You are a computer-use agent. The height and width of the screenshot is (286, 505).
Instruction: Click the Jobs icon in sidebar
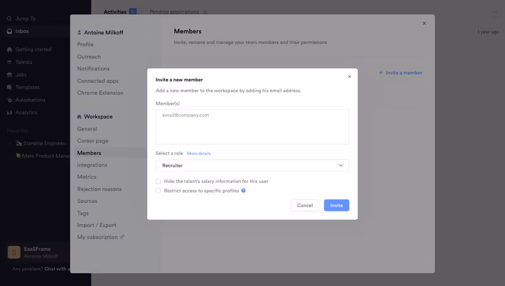[x=9, y=75]
